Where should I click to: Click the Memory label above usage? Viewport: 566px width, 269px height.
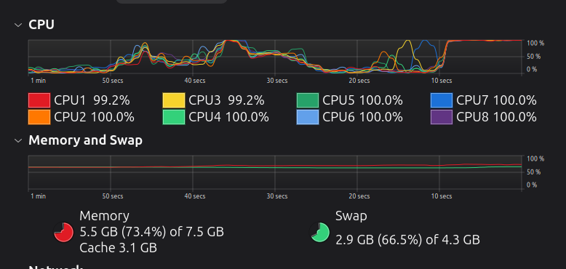coord(104,216)
